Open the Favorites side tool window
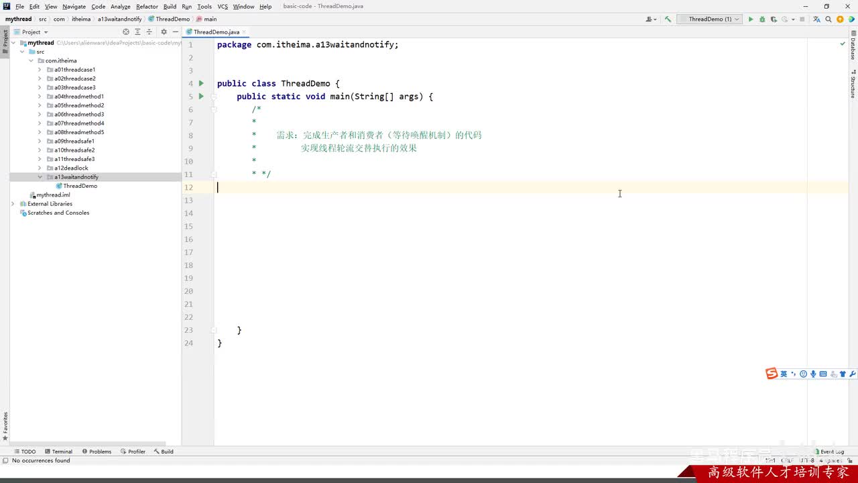The image size is (858, 483). (x=5, y=426)
